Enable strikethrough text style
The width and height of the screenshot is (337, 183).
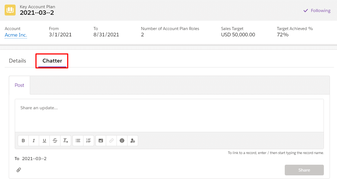click(55, 141)
